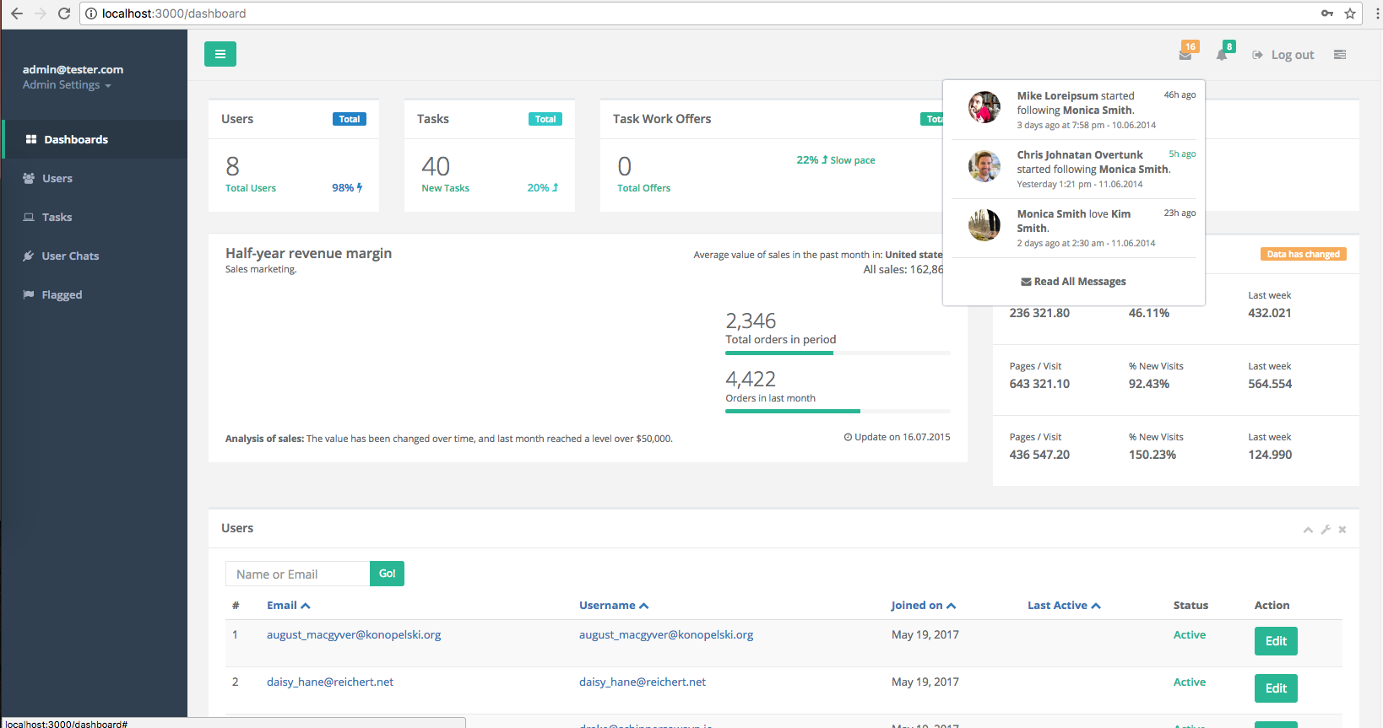Edit user august_macgyver@konopelski.org
This screenshot has height=728, width=1383.
(1276, 641)
